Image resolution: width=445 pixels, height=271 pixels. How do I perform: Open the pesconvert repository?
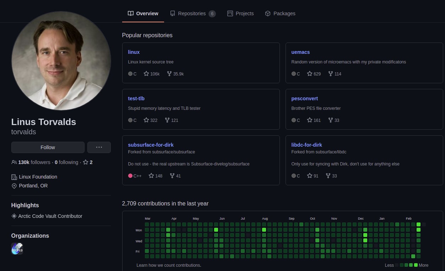[x=305, y=98]
